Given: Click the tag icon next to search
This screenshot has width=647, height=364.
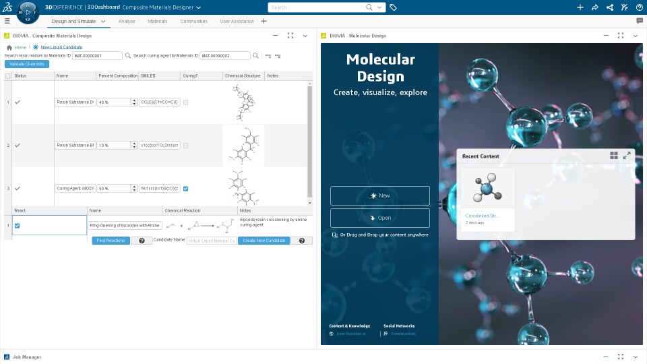Looking at the screenshot, I should coord(393,7).
